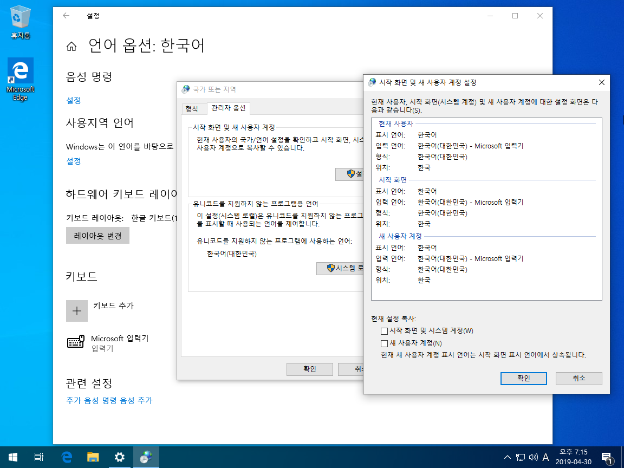Click 확인 in the 시작 화면 dialog
This screenshot has height=468, width=624.
point(523,379)
